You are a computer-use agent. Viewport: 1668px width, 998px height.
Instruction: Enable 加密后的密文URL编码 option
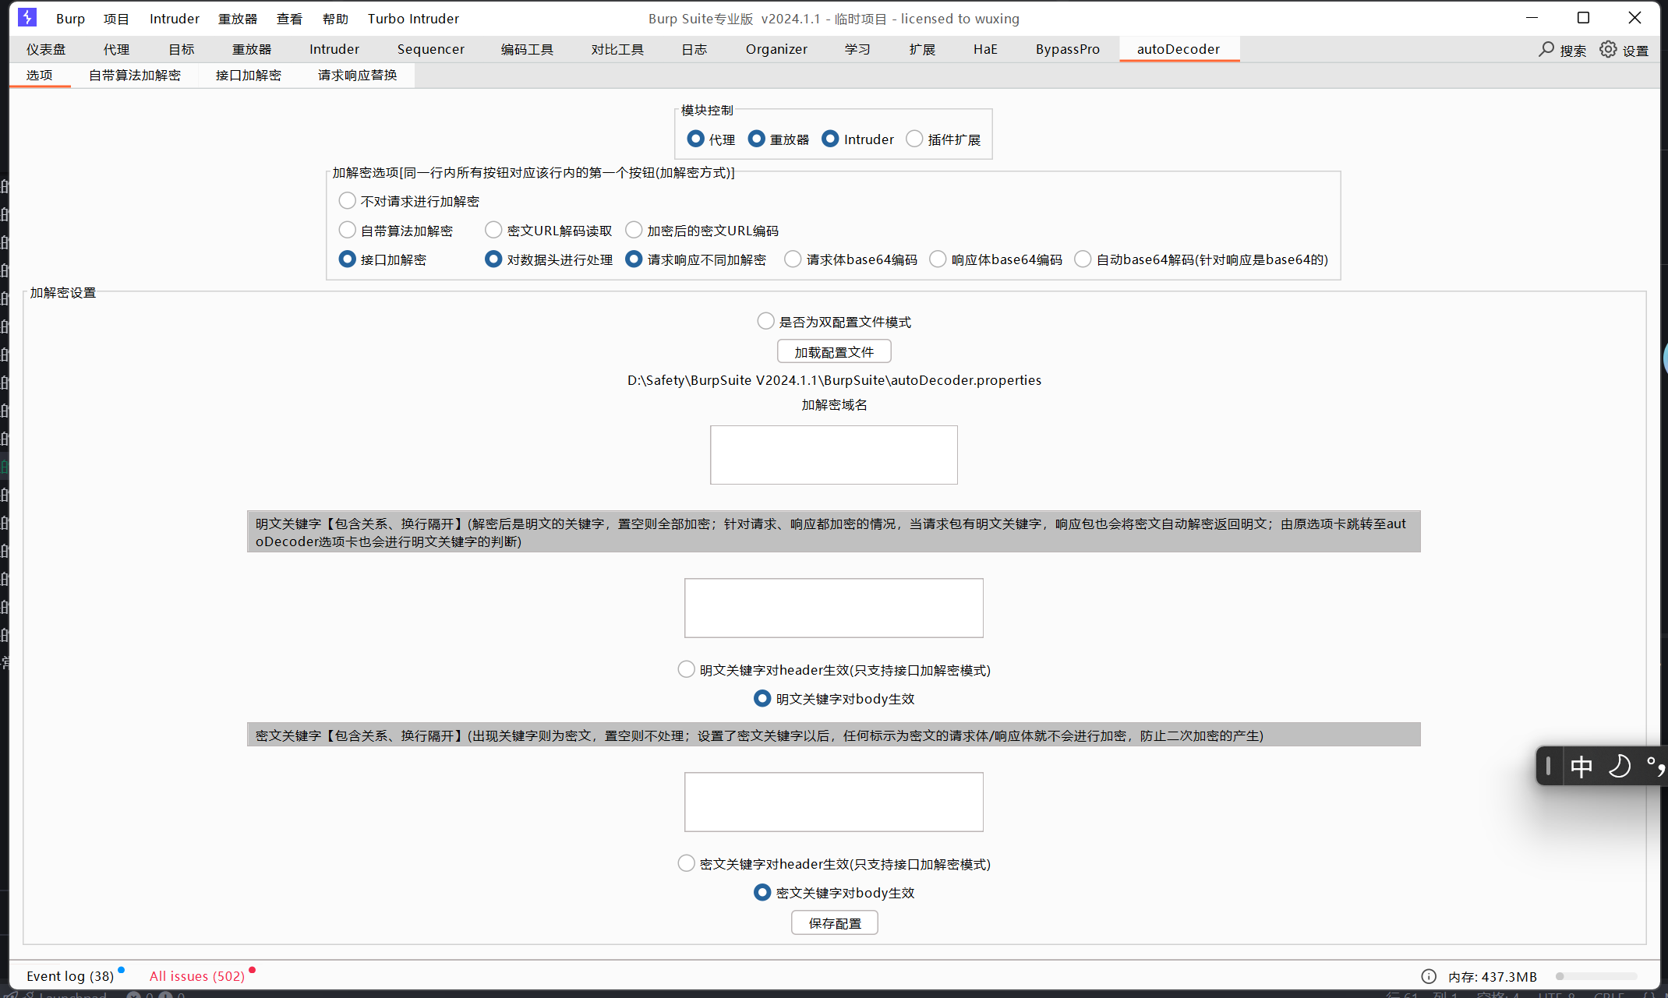click(x=634, y=231)
